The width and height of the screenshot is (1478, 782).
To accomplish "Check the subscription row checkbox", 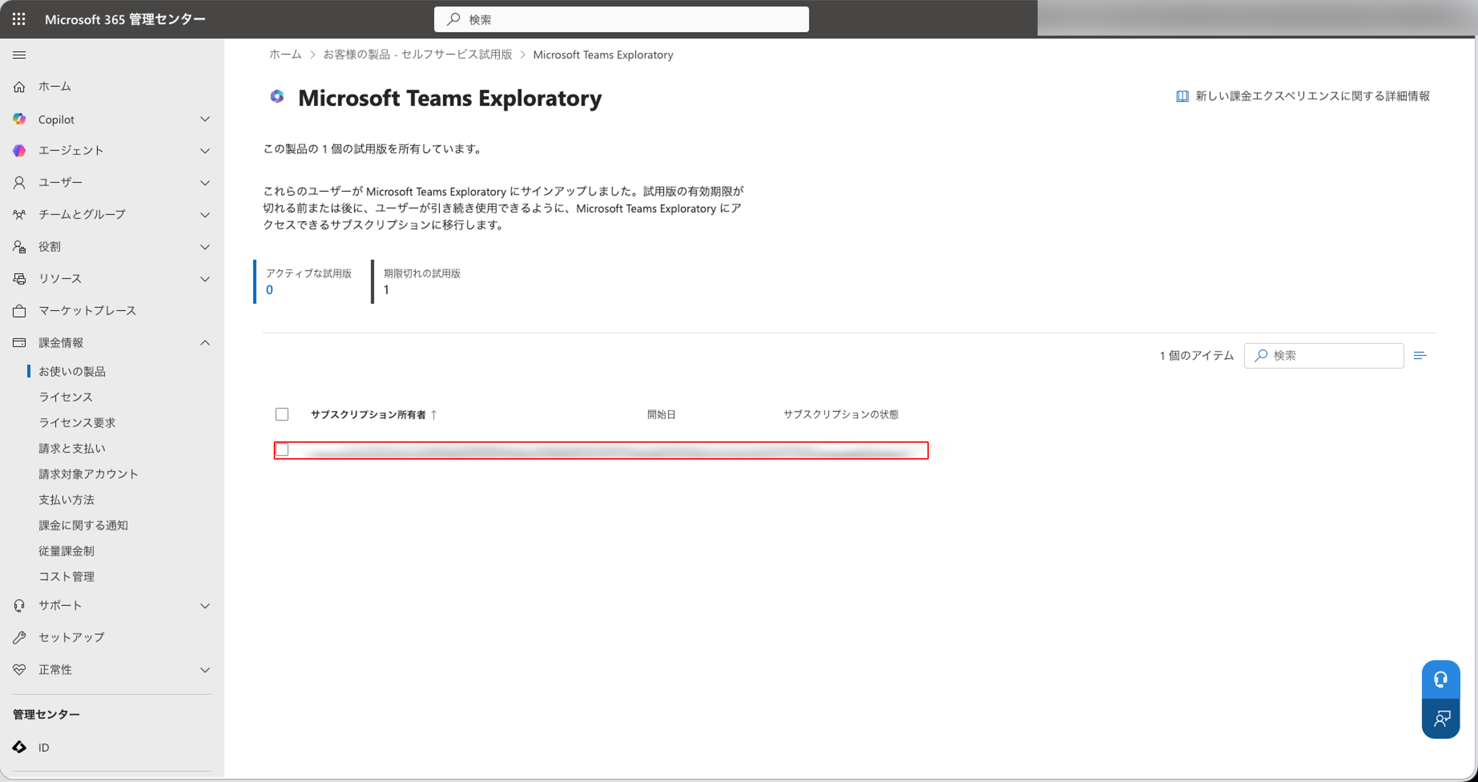I will pos(282,450).
